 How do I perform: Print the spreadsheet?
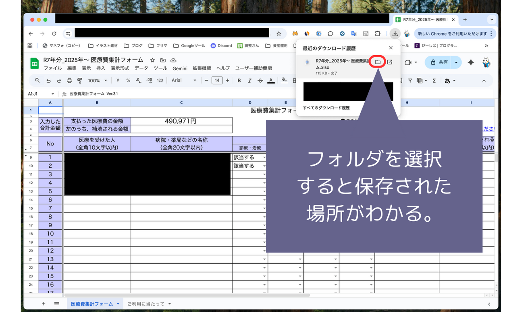click(69, 81)
